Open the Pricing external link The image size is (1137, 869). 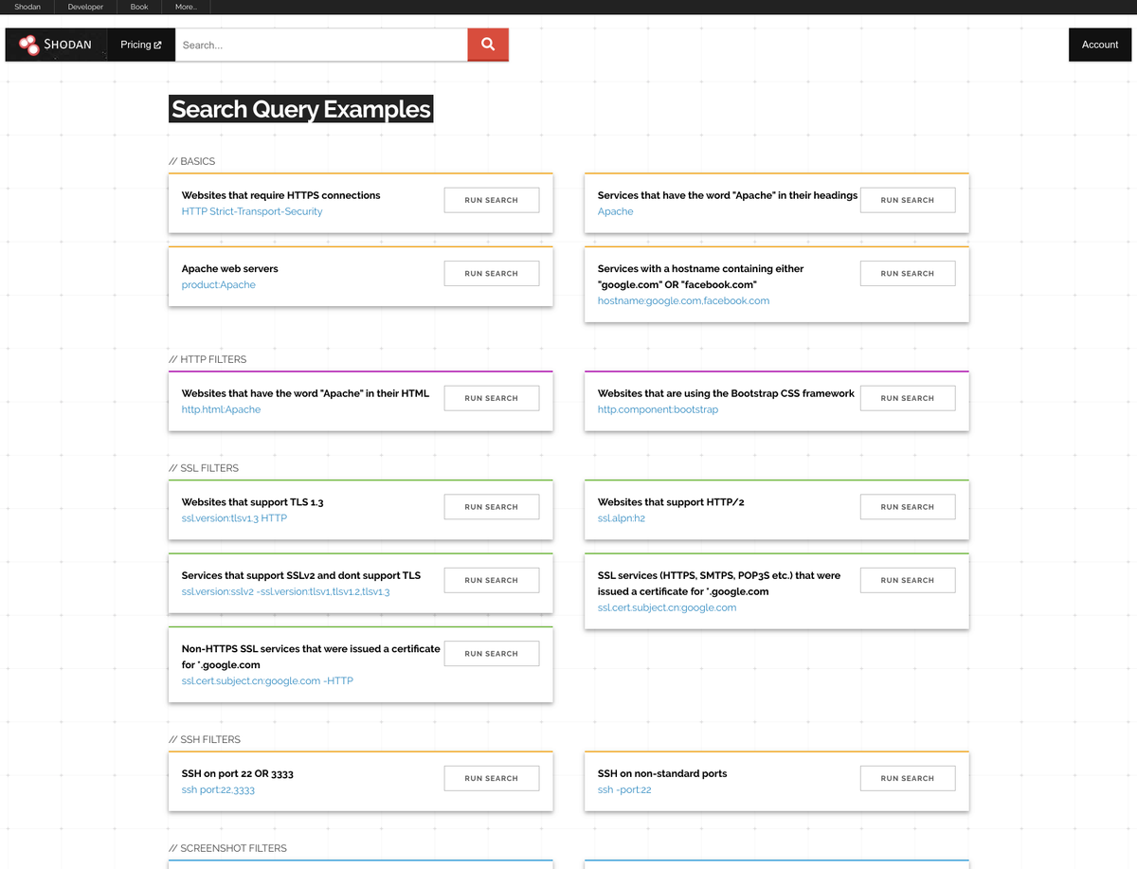coord(141,45)
